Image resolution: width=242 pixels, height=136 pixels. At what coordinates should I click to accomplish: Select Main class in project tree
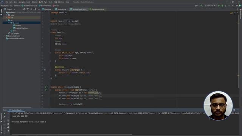pos(14,31)
